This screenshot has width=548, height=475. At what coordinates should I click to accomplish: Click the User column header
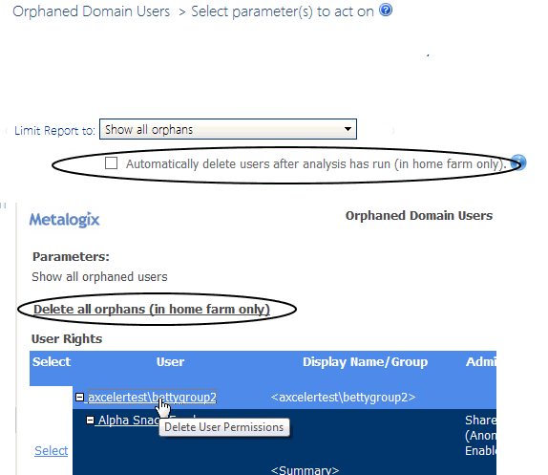[x=170, y=361]
